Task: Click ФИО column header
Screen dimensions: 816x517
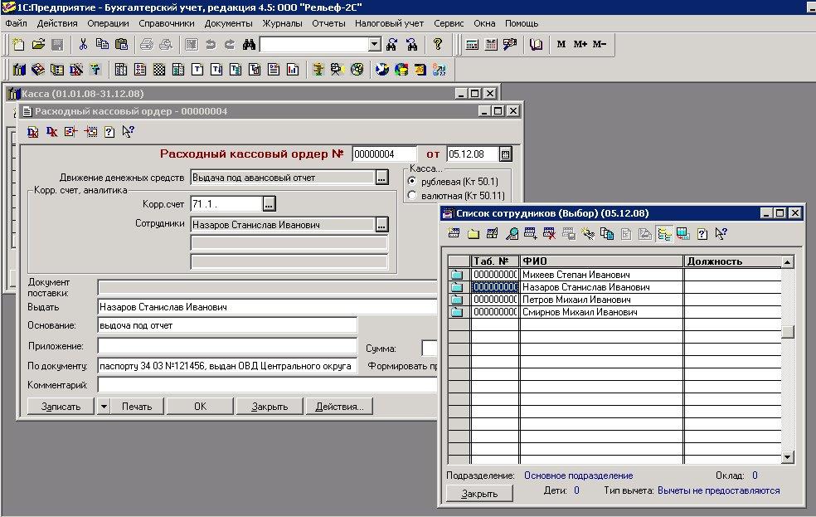Action: click(x=601, y=261)
